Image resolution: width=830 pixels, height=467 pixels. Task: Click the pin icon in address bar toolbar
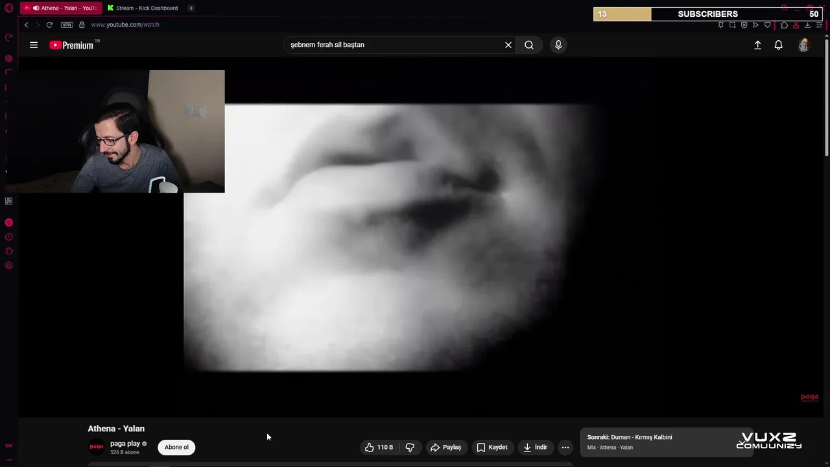click(720, 25)
